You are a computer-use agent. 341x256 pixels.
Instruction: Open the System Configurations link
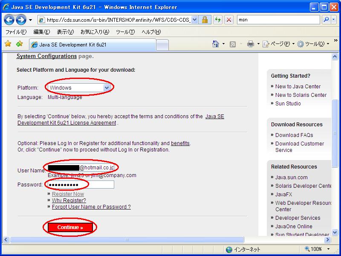(46, 56)
